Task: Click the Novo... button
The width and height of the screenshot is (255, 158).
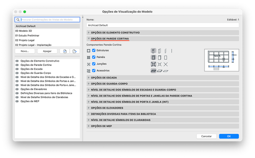Action: tap(25, 51)
